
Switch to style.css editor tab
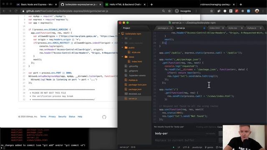tap(233, 28)
